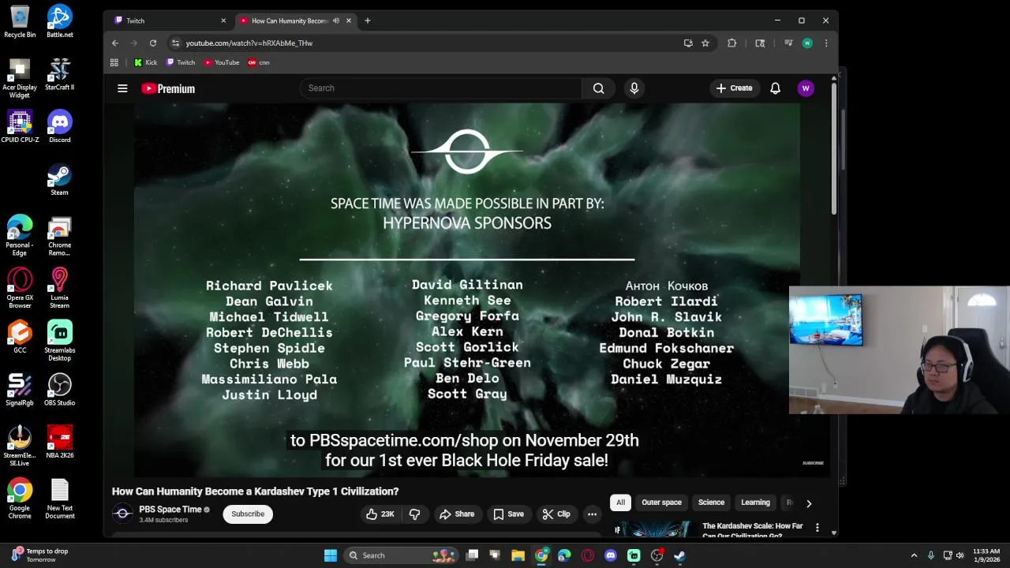This screenshot has height=568, width=1010.
Task: Open a new Chrome tab
Action: point(367,21)
